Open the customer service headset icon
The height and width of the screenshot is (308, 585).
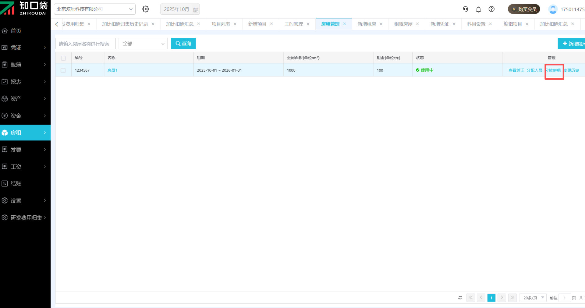click(465, 9)
